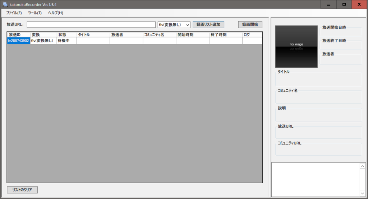
Task: Click the log scrollbar down arrow
Action: (x=363, y=193)
